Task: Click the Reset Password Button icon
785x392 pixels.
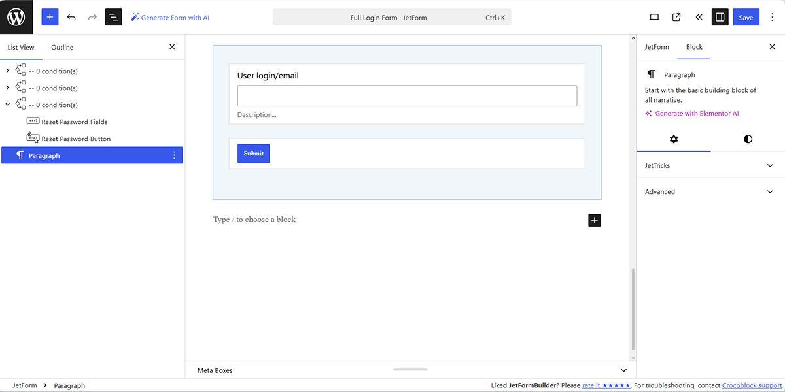Action: coord(33,138)
